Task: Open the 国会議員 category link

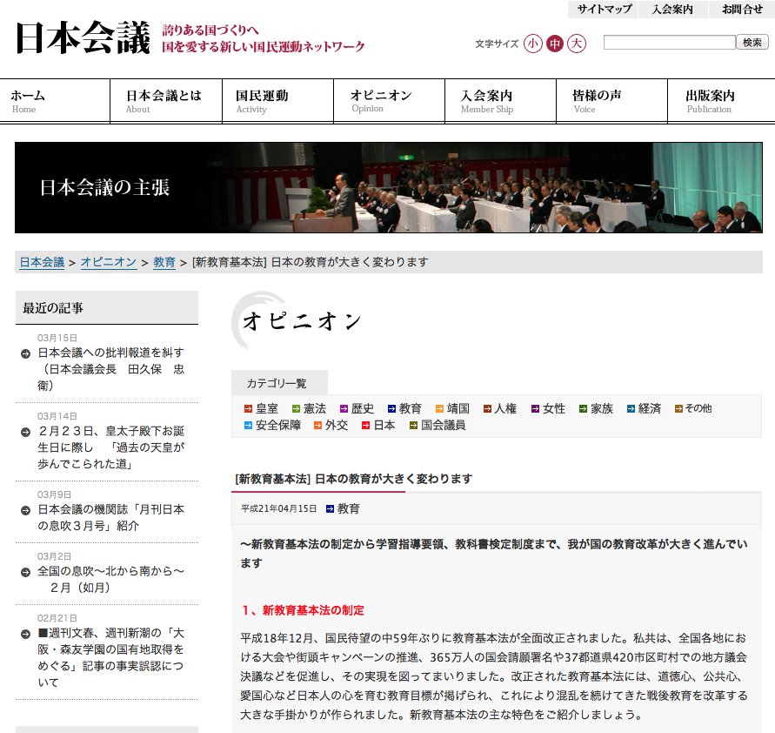Action: 444,426
